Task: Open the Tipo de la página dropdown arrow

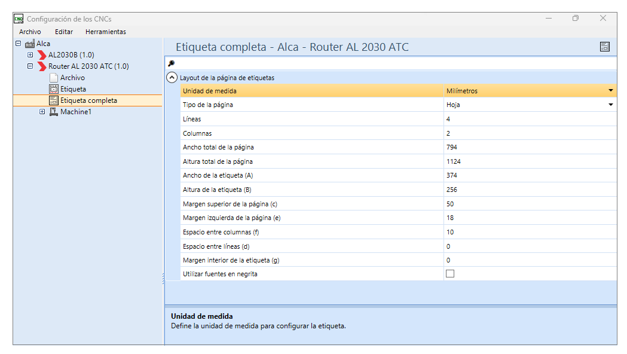Action: [x=611, y=105]
